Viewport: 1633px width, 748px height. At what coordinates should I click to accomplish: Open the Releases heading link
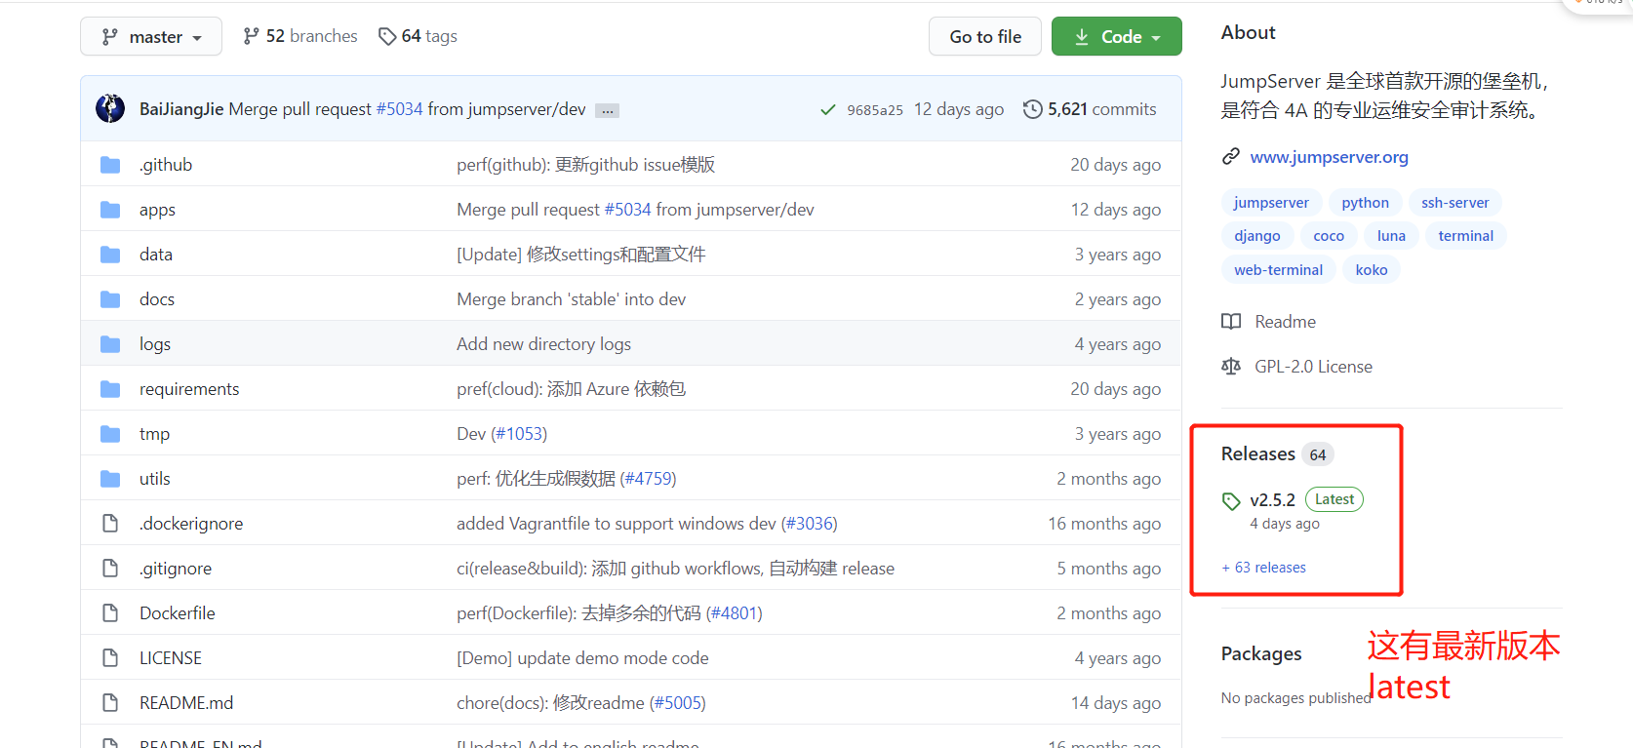(1258, 454)
